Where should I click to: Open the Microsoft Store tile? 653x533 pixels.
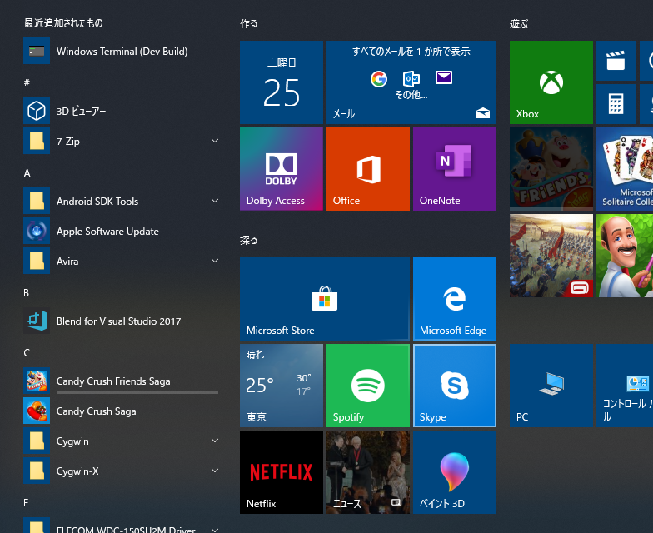click(x=325, y=299)
